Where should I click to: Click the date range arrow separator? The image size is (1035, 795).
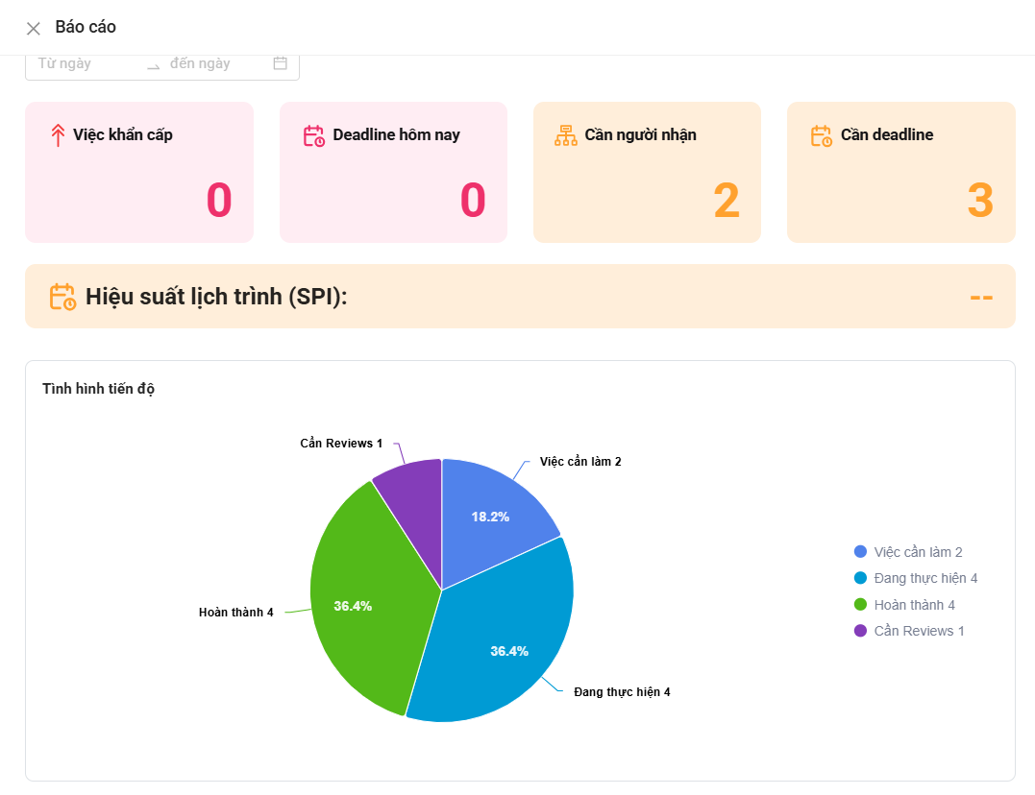[153, 64]
